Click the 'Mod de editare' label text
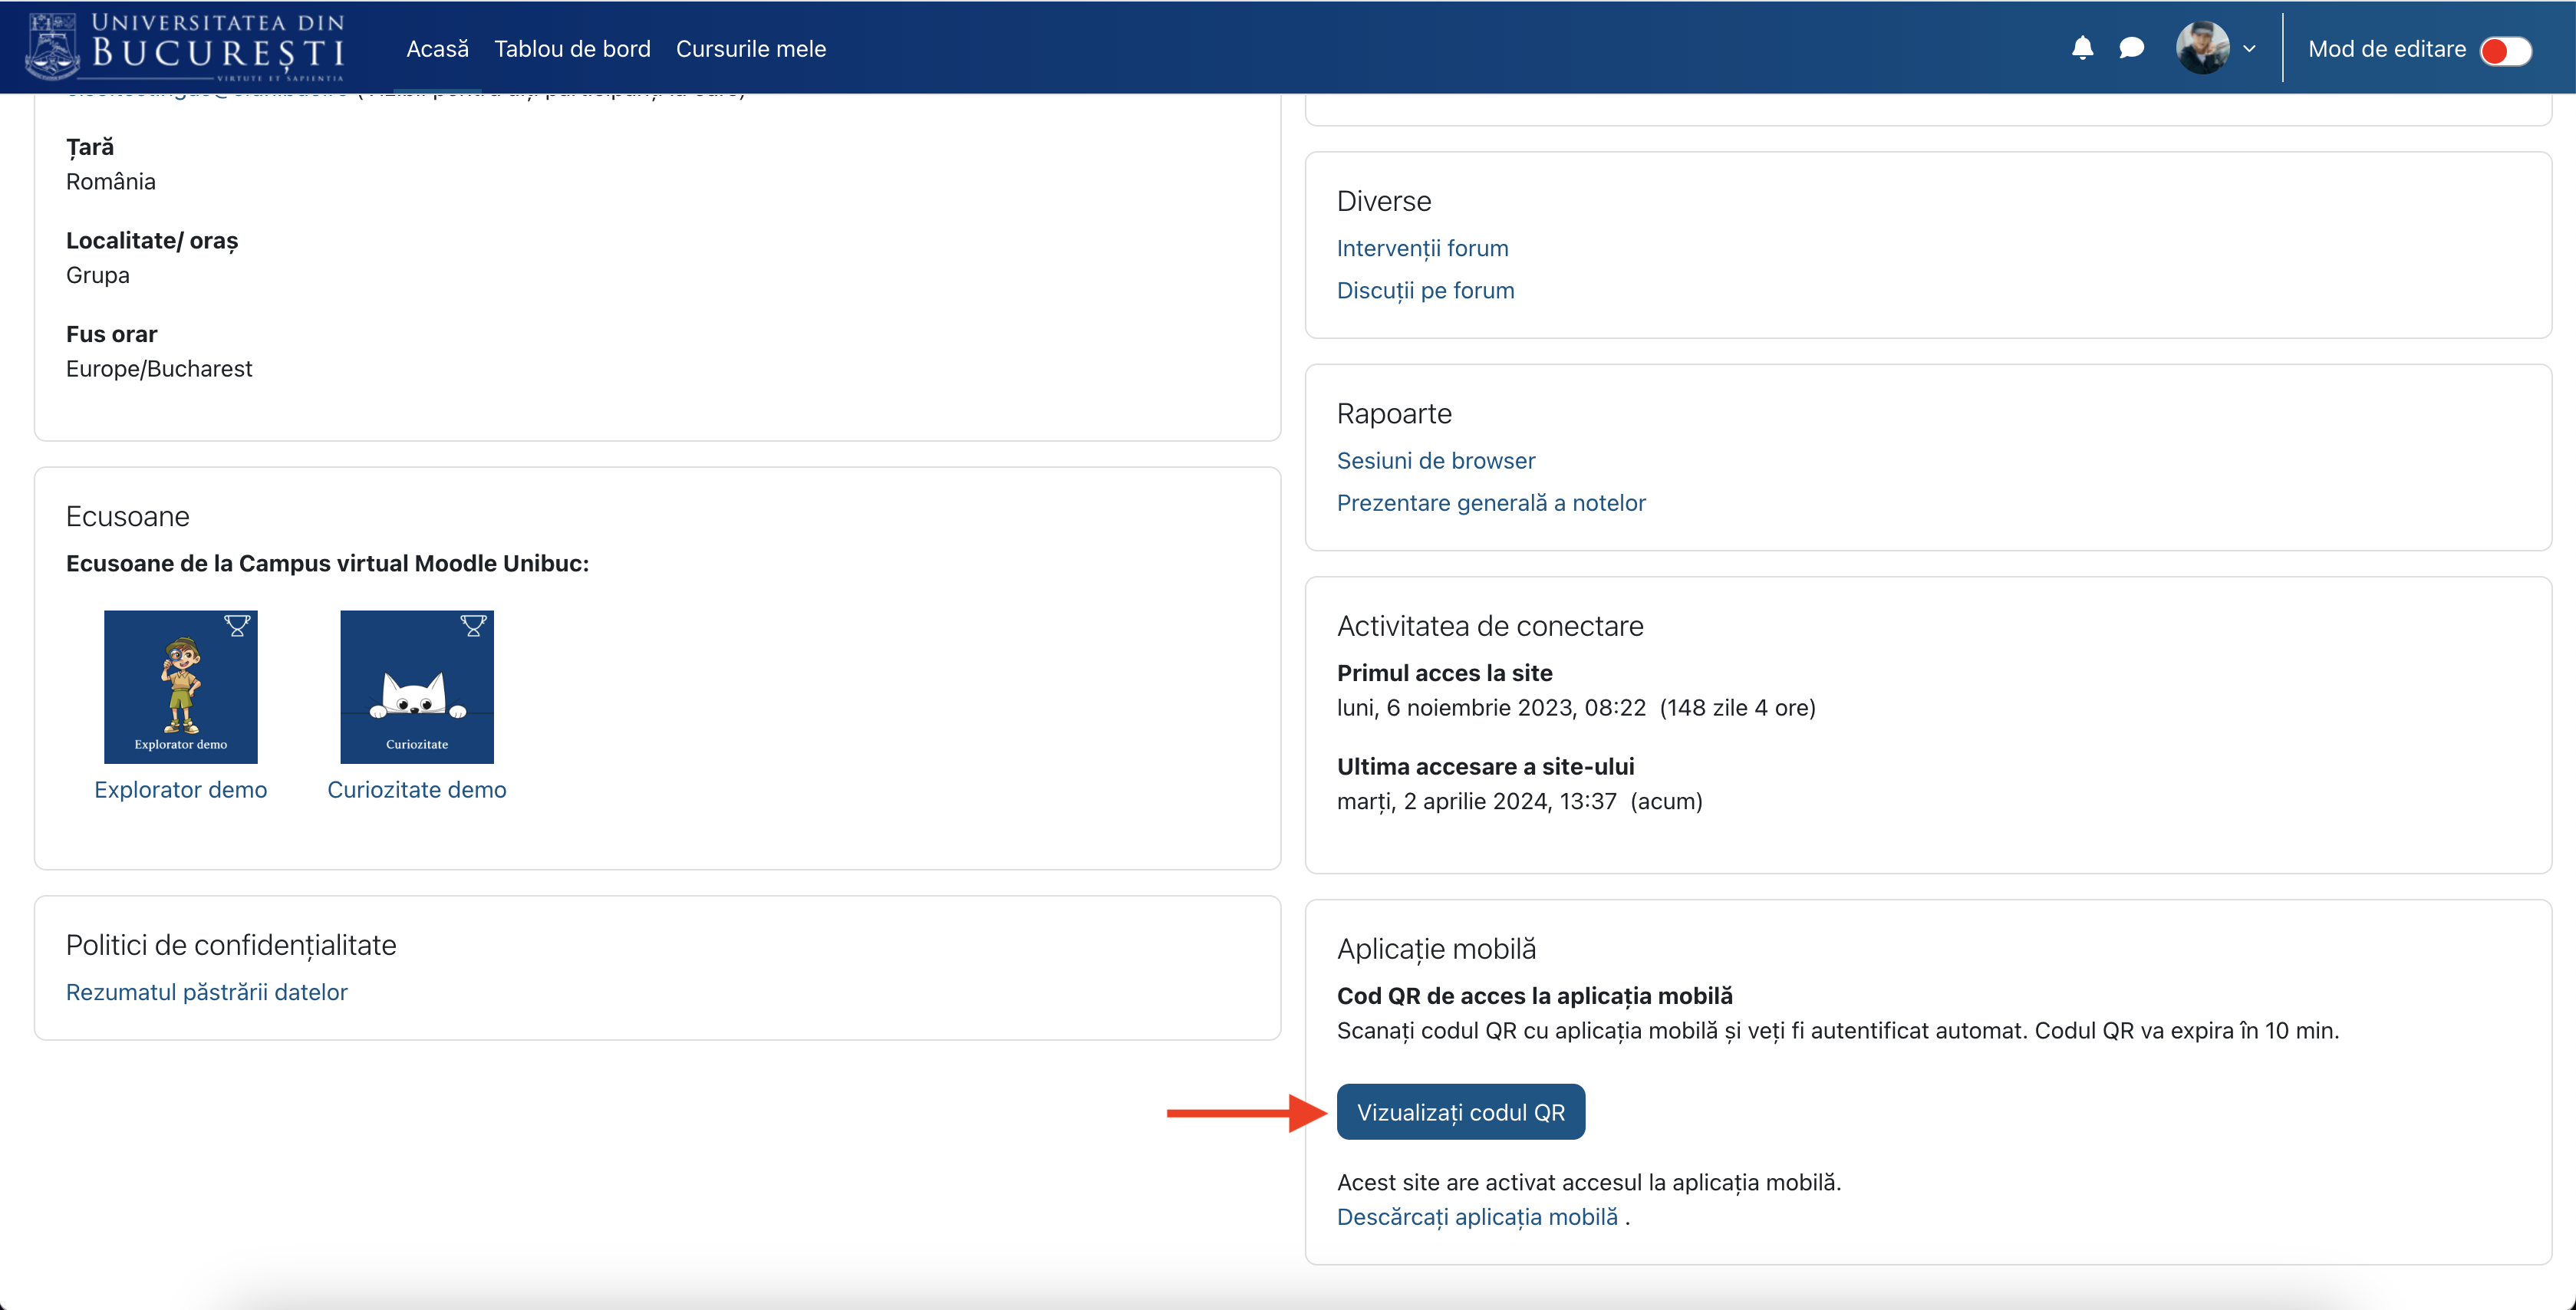The height and width of the screenshot is (1310, 2576). click(2387, 49)
